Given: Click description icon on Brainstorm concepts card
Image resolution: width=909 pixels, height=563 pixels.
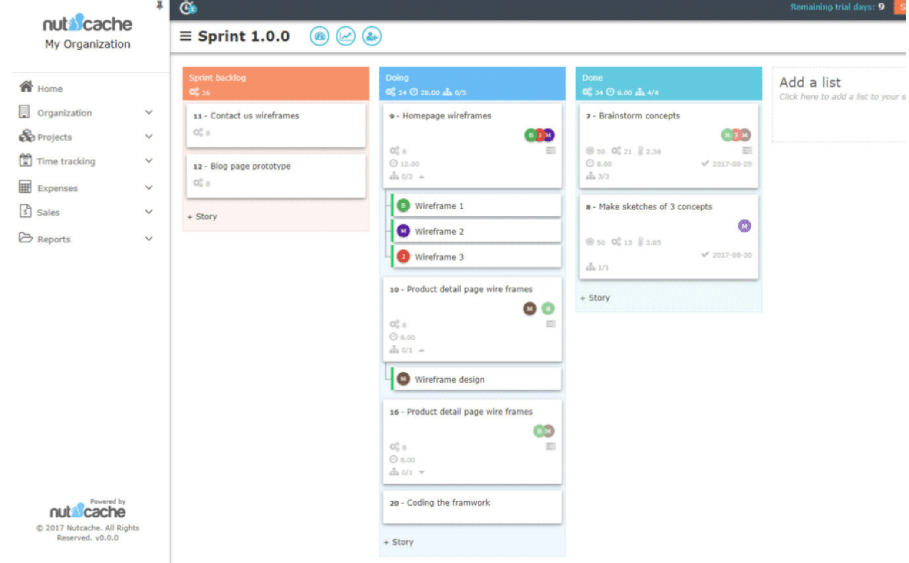Looking at the screenshot, I should pyautogui.click(x=747, y=151).
